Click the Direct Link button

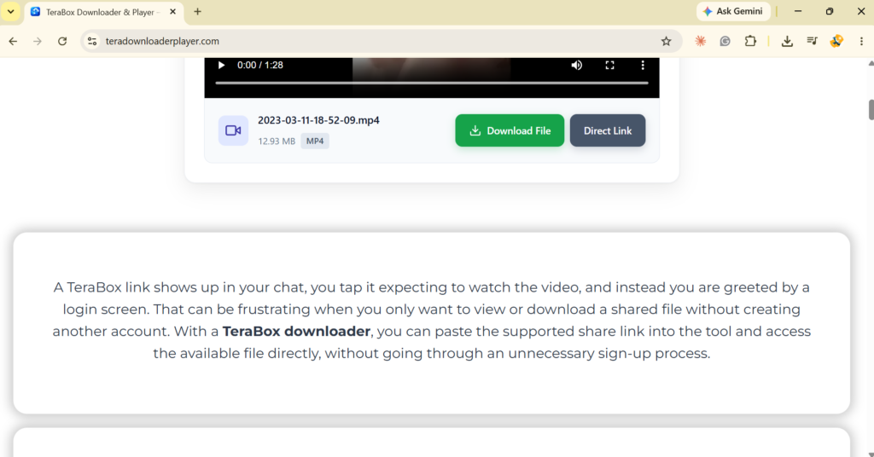(x=608, y=130)
